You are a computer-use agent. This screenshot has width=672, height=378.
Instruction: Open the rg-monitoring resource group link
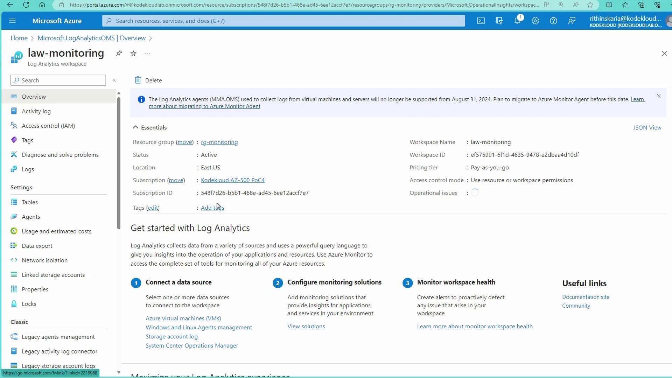219,142
